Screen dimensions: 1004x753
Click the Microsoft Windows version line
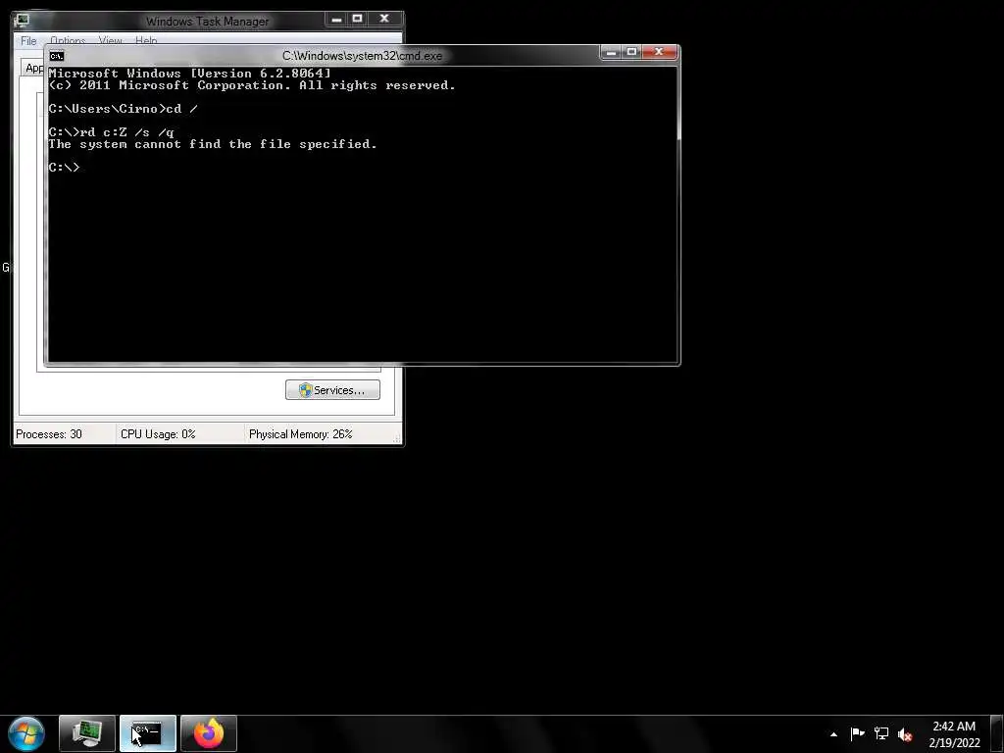click(190, 73)
